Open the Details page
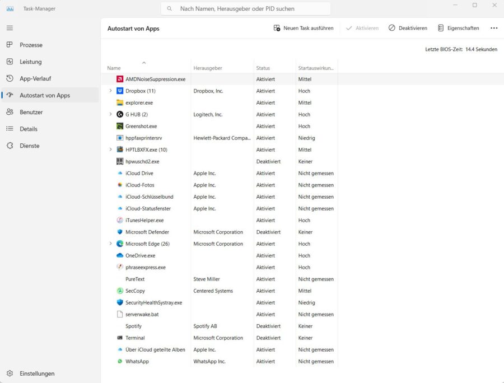The image size is (504, 383). click(x=50, y=129)
